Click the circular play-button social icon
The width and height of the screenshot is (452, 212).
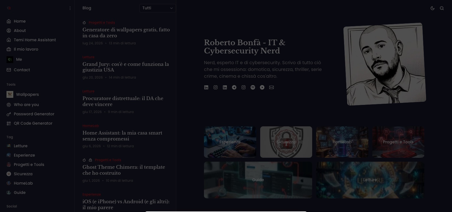click(x=262, y=87)
